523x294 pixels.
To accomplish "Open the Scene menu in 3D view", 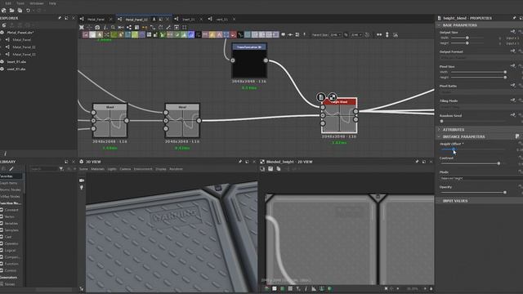I will (83, 169).
